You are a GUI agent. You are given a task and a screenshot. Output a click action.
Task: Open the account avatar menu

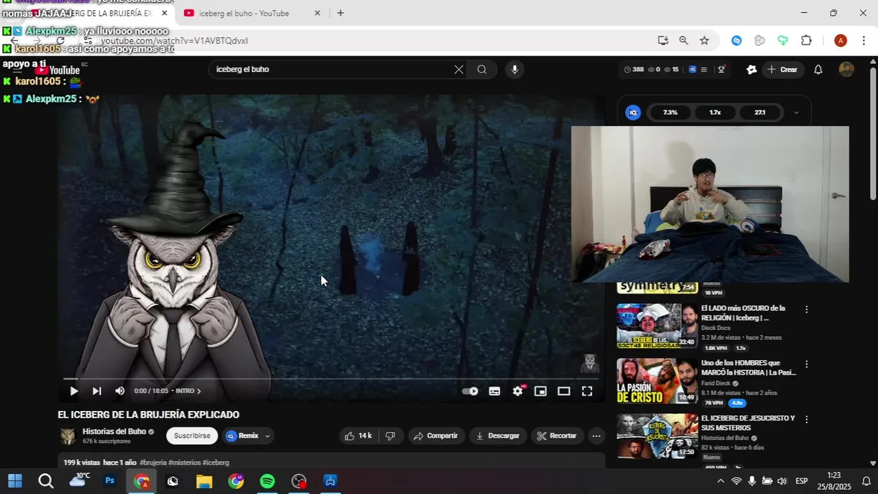846,69
